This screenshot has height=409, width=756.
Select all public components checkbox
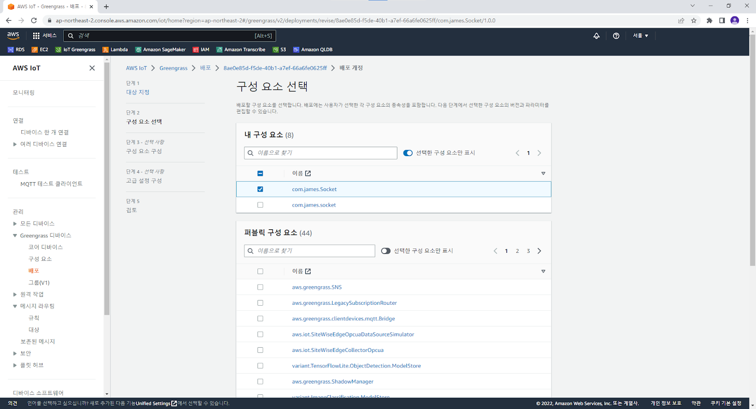click(x=260, y=271)
